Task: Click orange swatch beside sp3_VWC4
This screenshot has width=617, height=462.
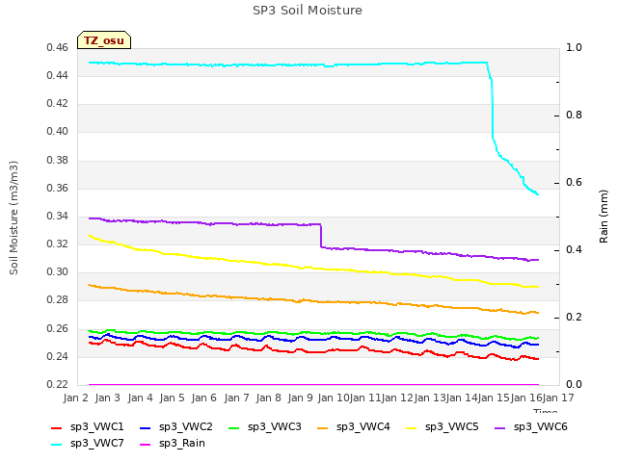Action: point(323,428)
